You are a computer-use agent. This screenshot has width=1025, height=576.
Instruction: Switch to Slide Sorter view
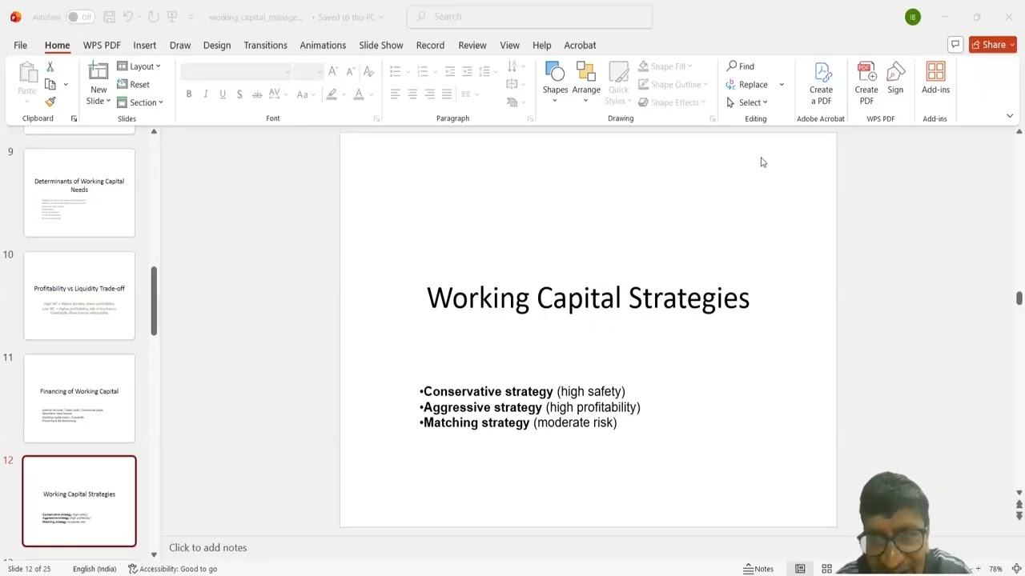827,569
